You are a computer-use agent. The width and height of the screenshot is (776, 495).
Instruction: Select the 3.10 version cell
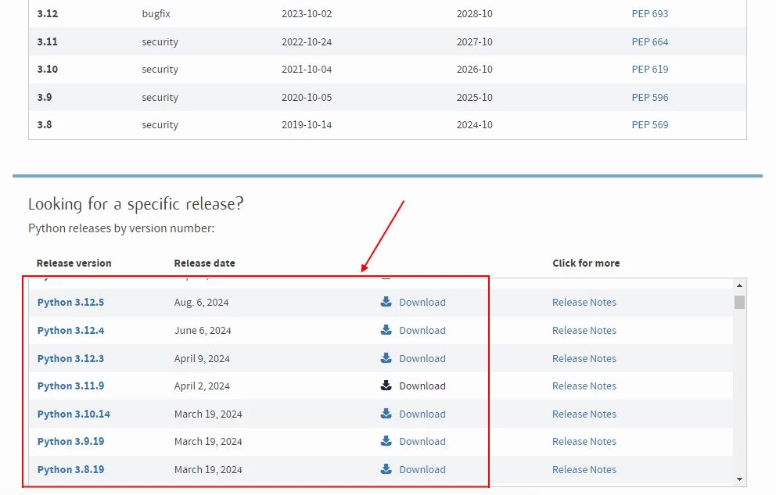48,70
